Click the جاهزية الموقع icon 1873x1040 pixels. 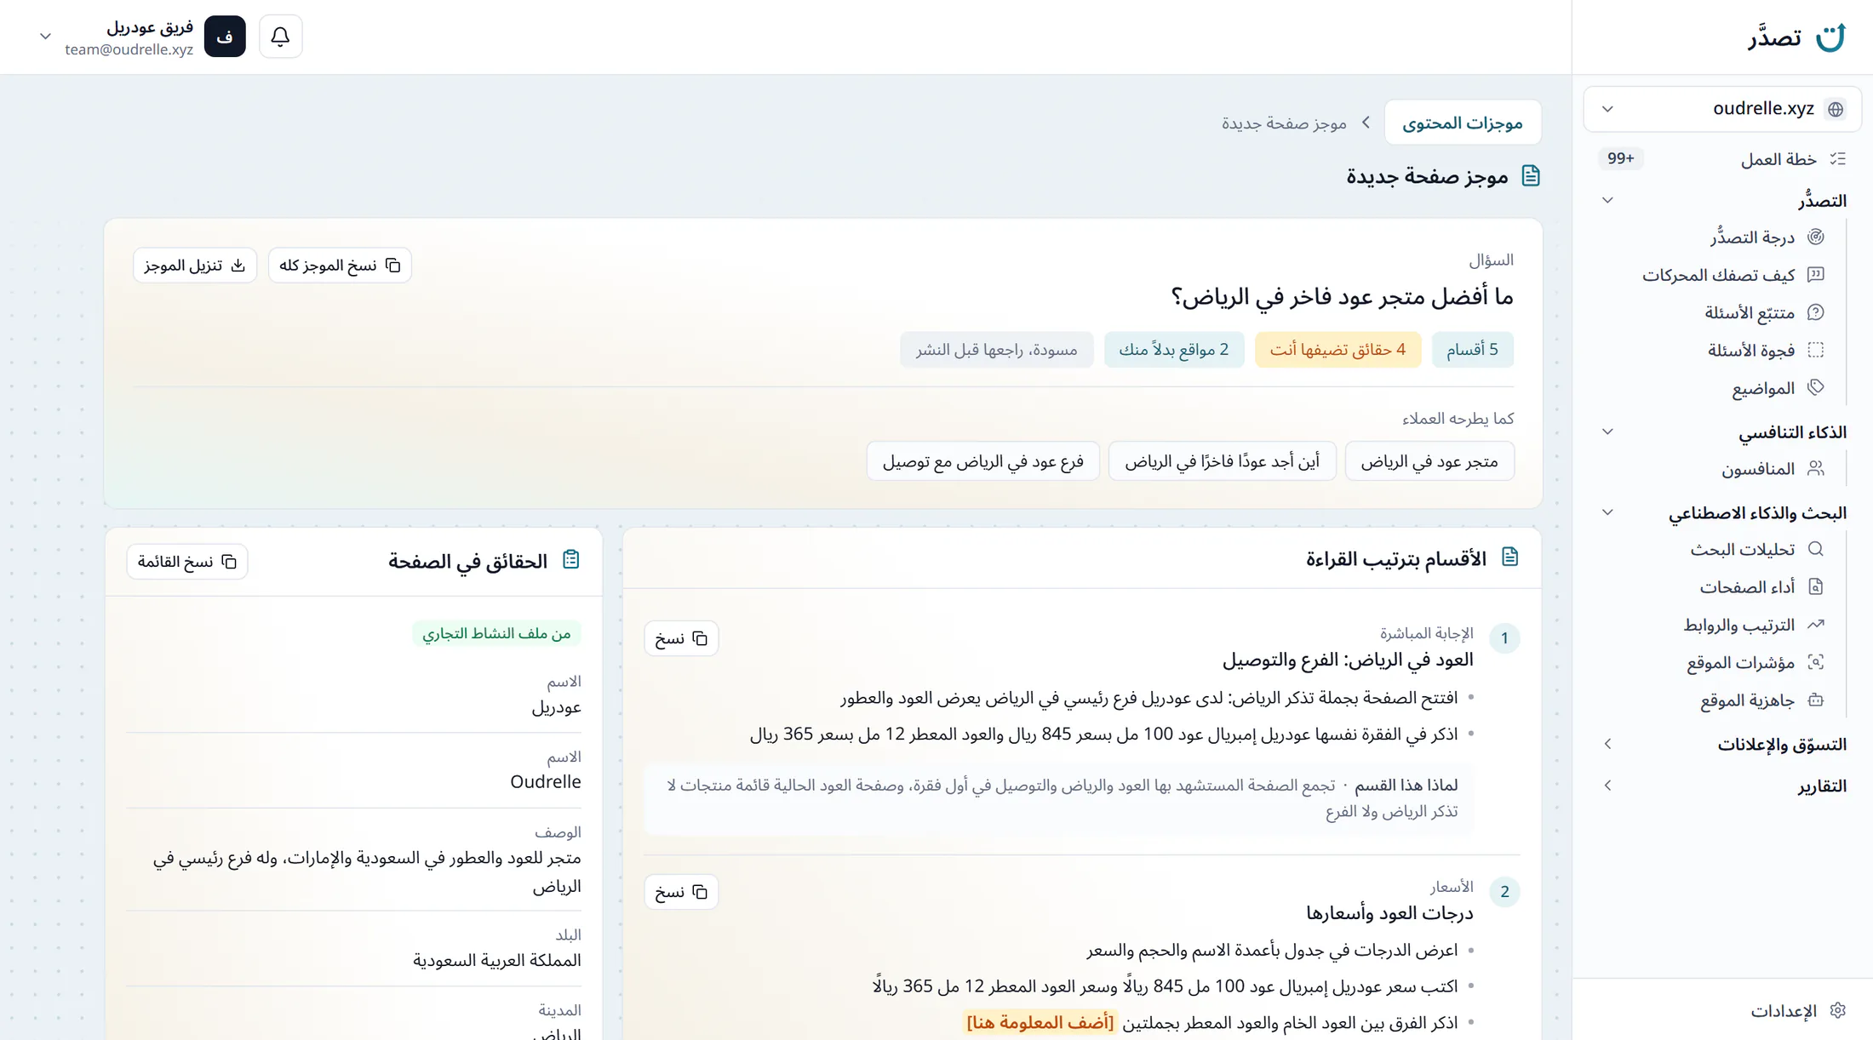coord(1816,700)
